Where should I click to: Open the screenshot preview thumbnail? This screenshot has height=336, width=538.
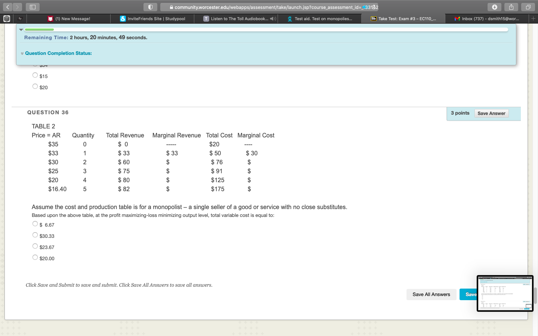[505, 293]
